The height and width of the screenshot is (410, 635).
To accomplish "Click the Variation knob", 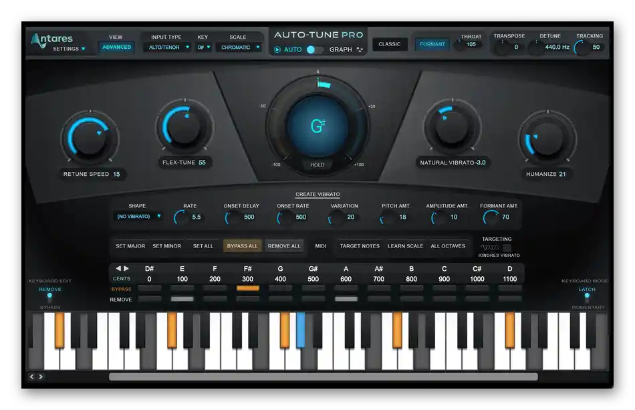I will 336,217.
